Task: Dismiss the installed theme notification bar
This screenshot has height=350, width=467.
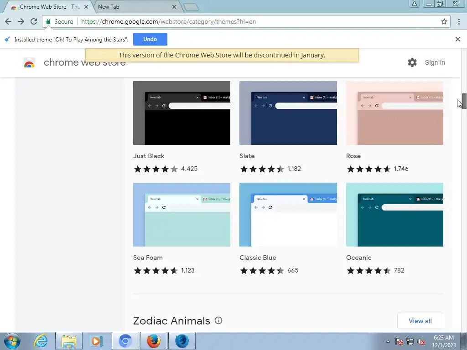Action: (458, 39)
